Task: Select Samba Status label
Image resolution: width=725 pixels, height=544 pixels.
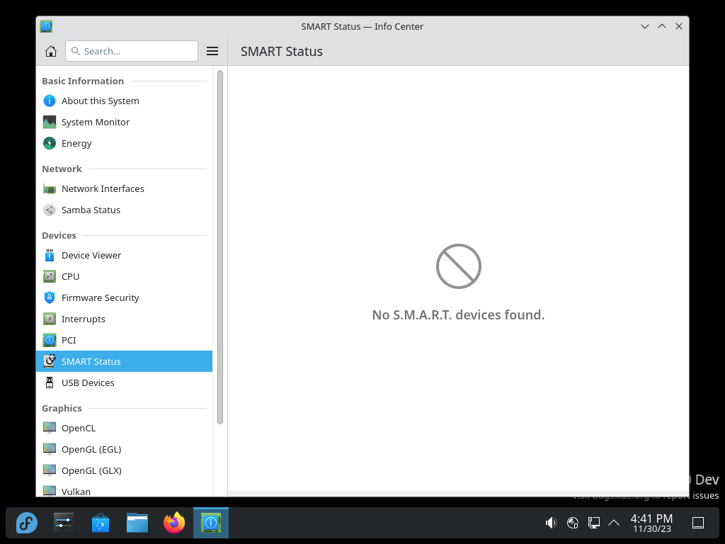Action: 91,210
